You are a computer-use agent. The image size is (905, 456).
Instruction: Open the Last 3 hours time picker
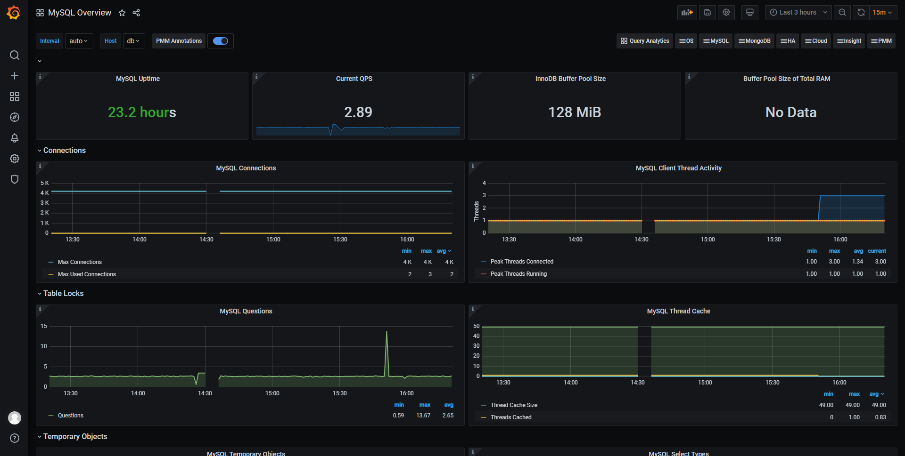(798, 13)
